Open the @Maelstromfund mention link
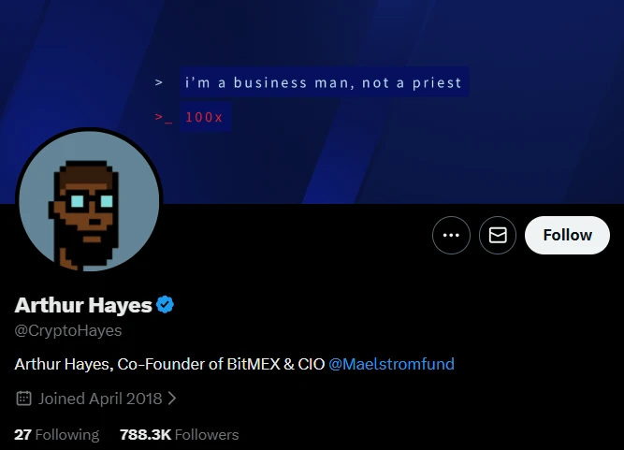 pos(391,364)
